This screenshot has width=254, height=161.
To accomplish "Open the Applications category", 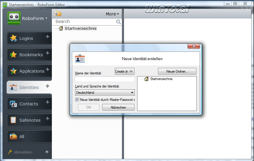I will click(x=29, y=71).
